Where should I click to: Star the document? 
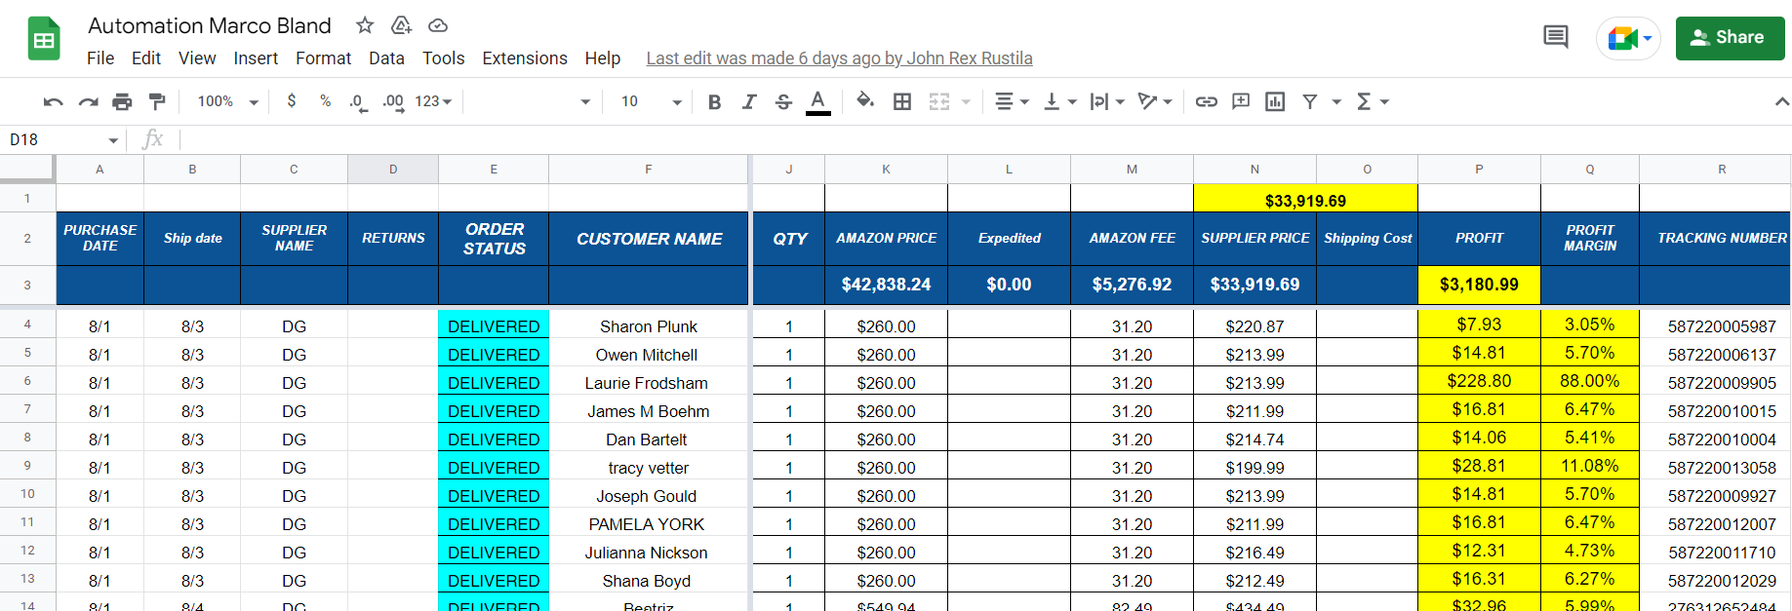[365, 25]
